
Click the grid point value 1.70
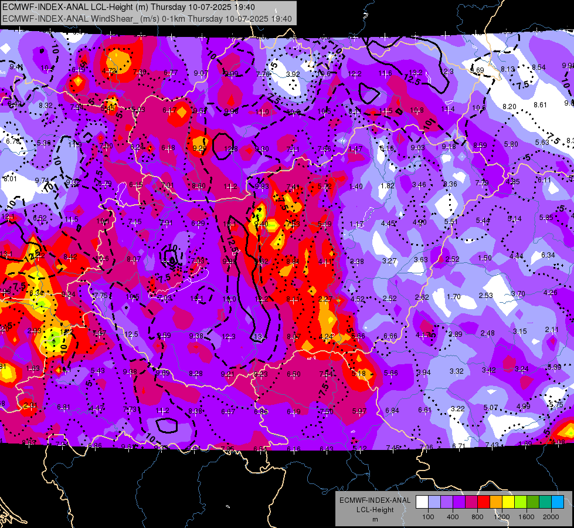[454, 296]
